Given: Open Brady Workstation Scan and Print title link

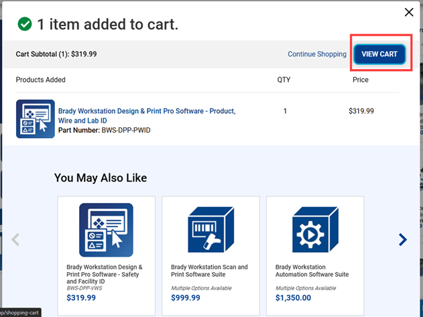Looking at the screenshot, I should pyautogui.click(x=209, y=271).
